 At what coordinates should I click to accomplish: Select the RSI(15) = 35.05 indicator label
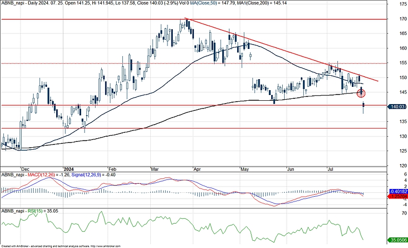pos(43,211)
